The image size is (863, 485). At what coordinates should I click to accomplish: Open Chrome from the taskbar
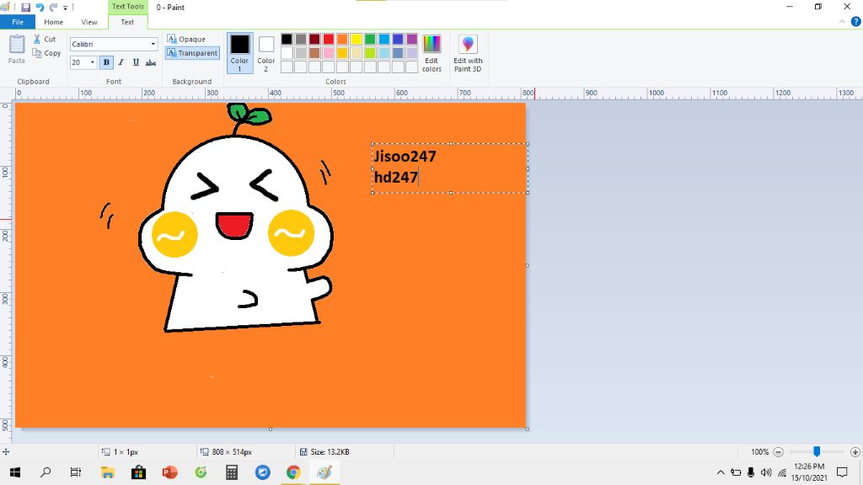click(x=293, y=472)
